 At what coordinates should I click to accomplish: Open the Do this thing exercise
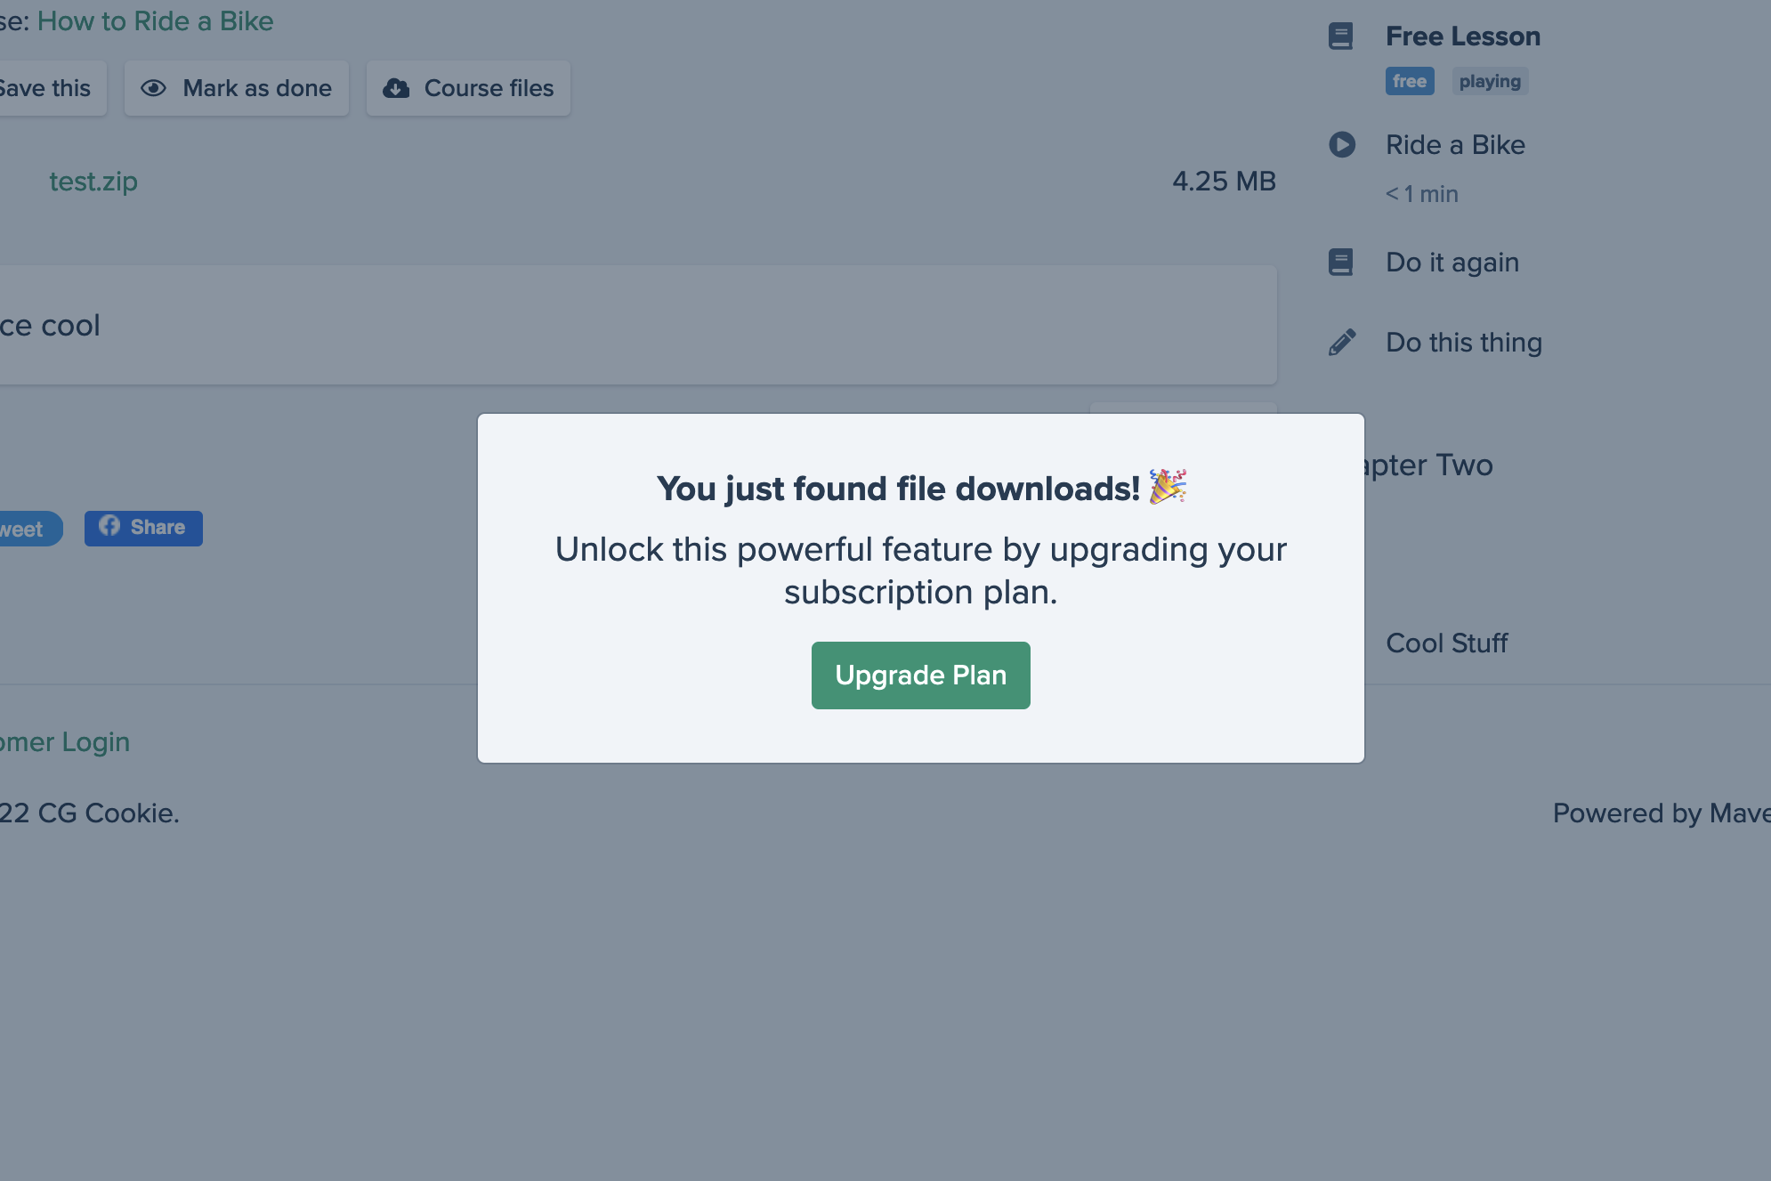pyautogui.click(x=1464, y=343)
